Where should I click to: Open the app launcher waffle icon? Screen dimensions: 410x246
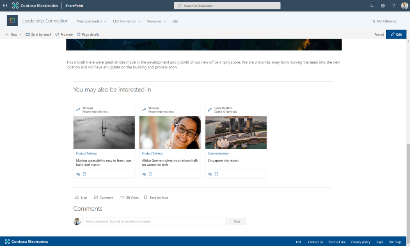point(5,5)
